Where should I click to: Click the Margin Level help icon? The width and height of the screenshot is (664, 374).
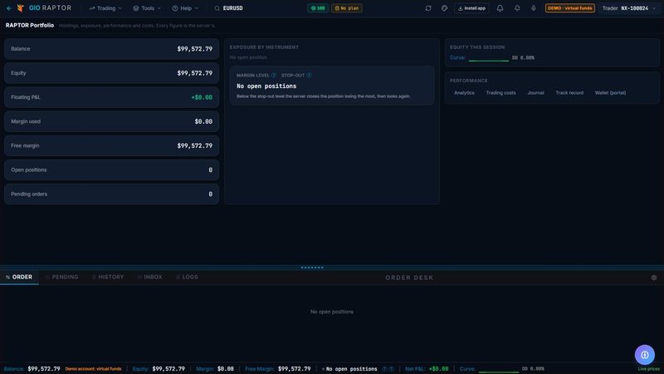coord(274,75)
